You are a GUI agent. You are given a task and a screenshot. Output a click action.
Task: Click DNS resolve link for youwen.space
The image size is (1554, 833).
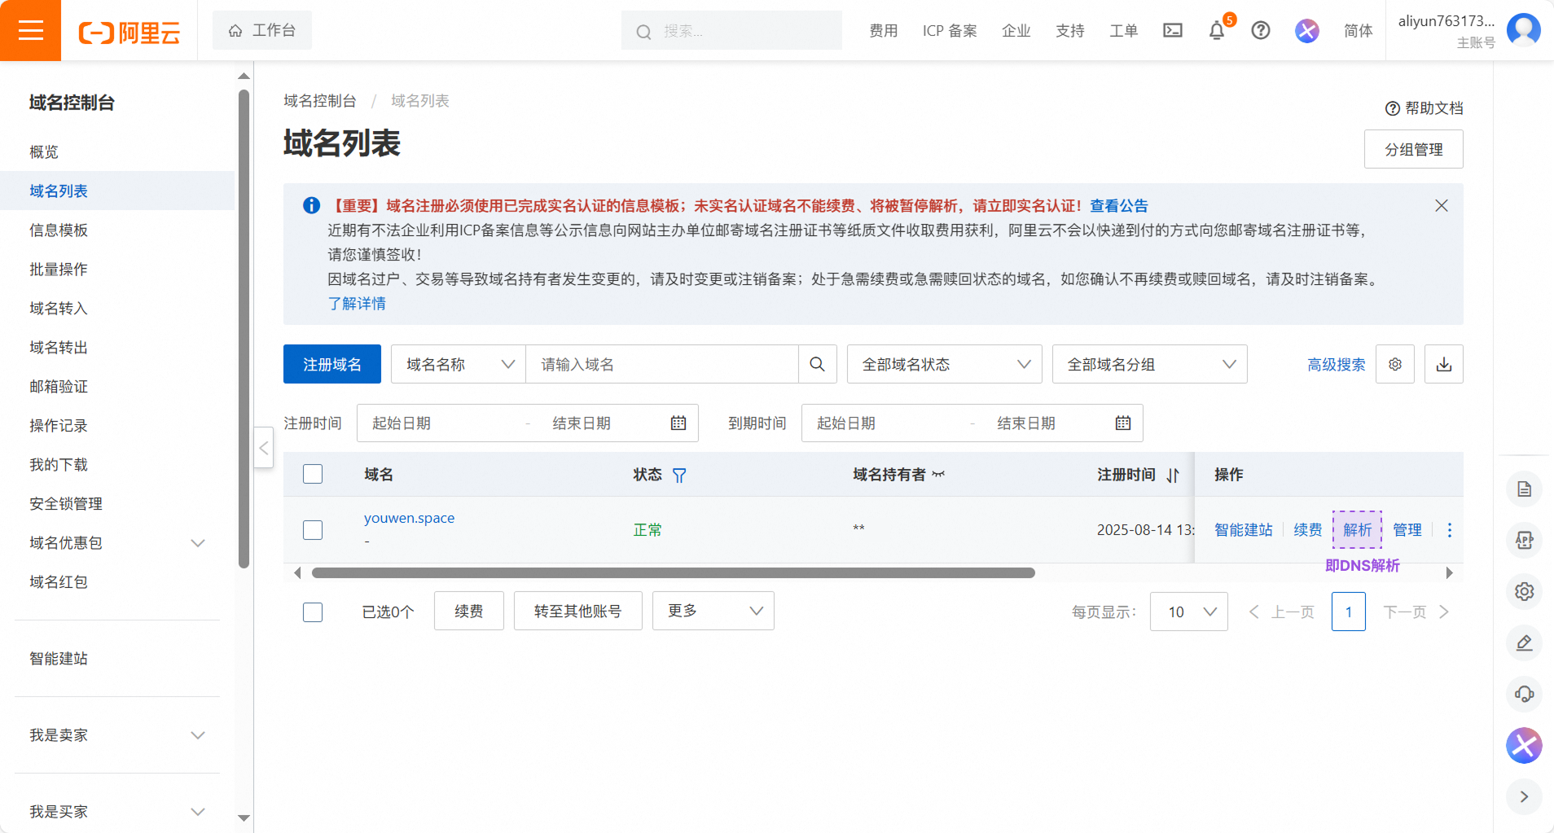(1358, 530)
